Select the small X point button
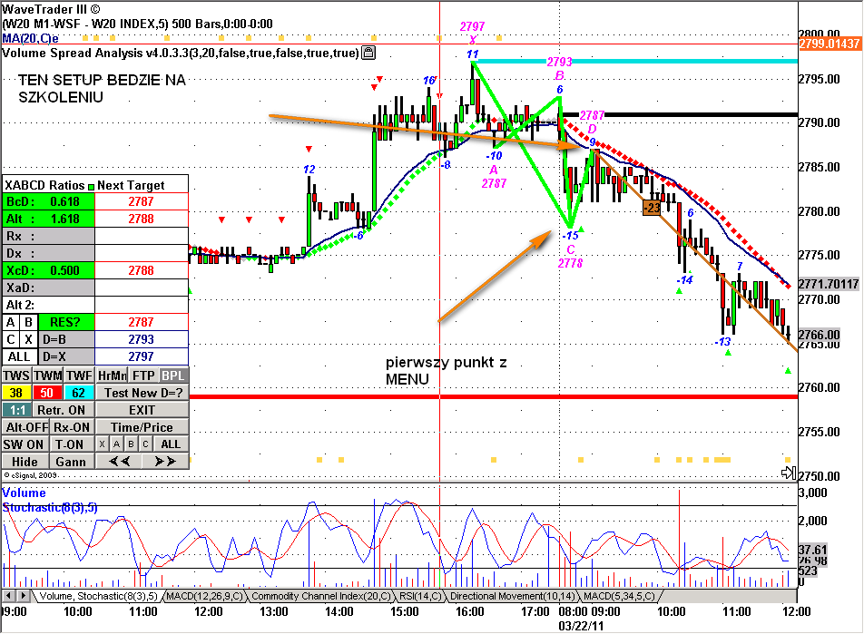The height and width of the screenshot is (634, 864). coord(102,444)
